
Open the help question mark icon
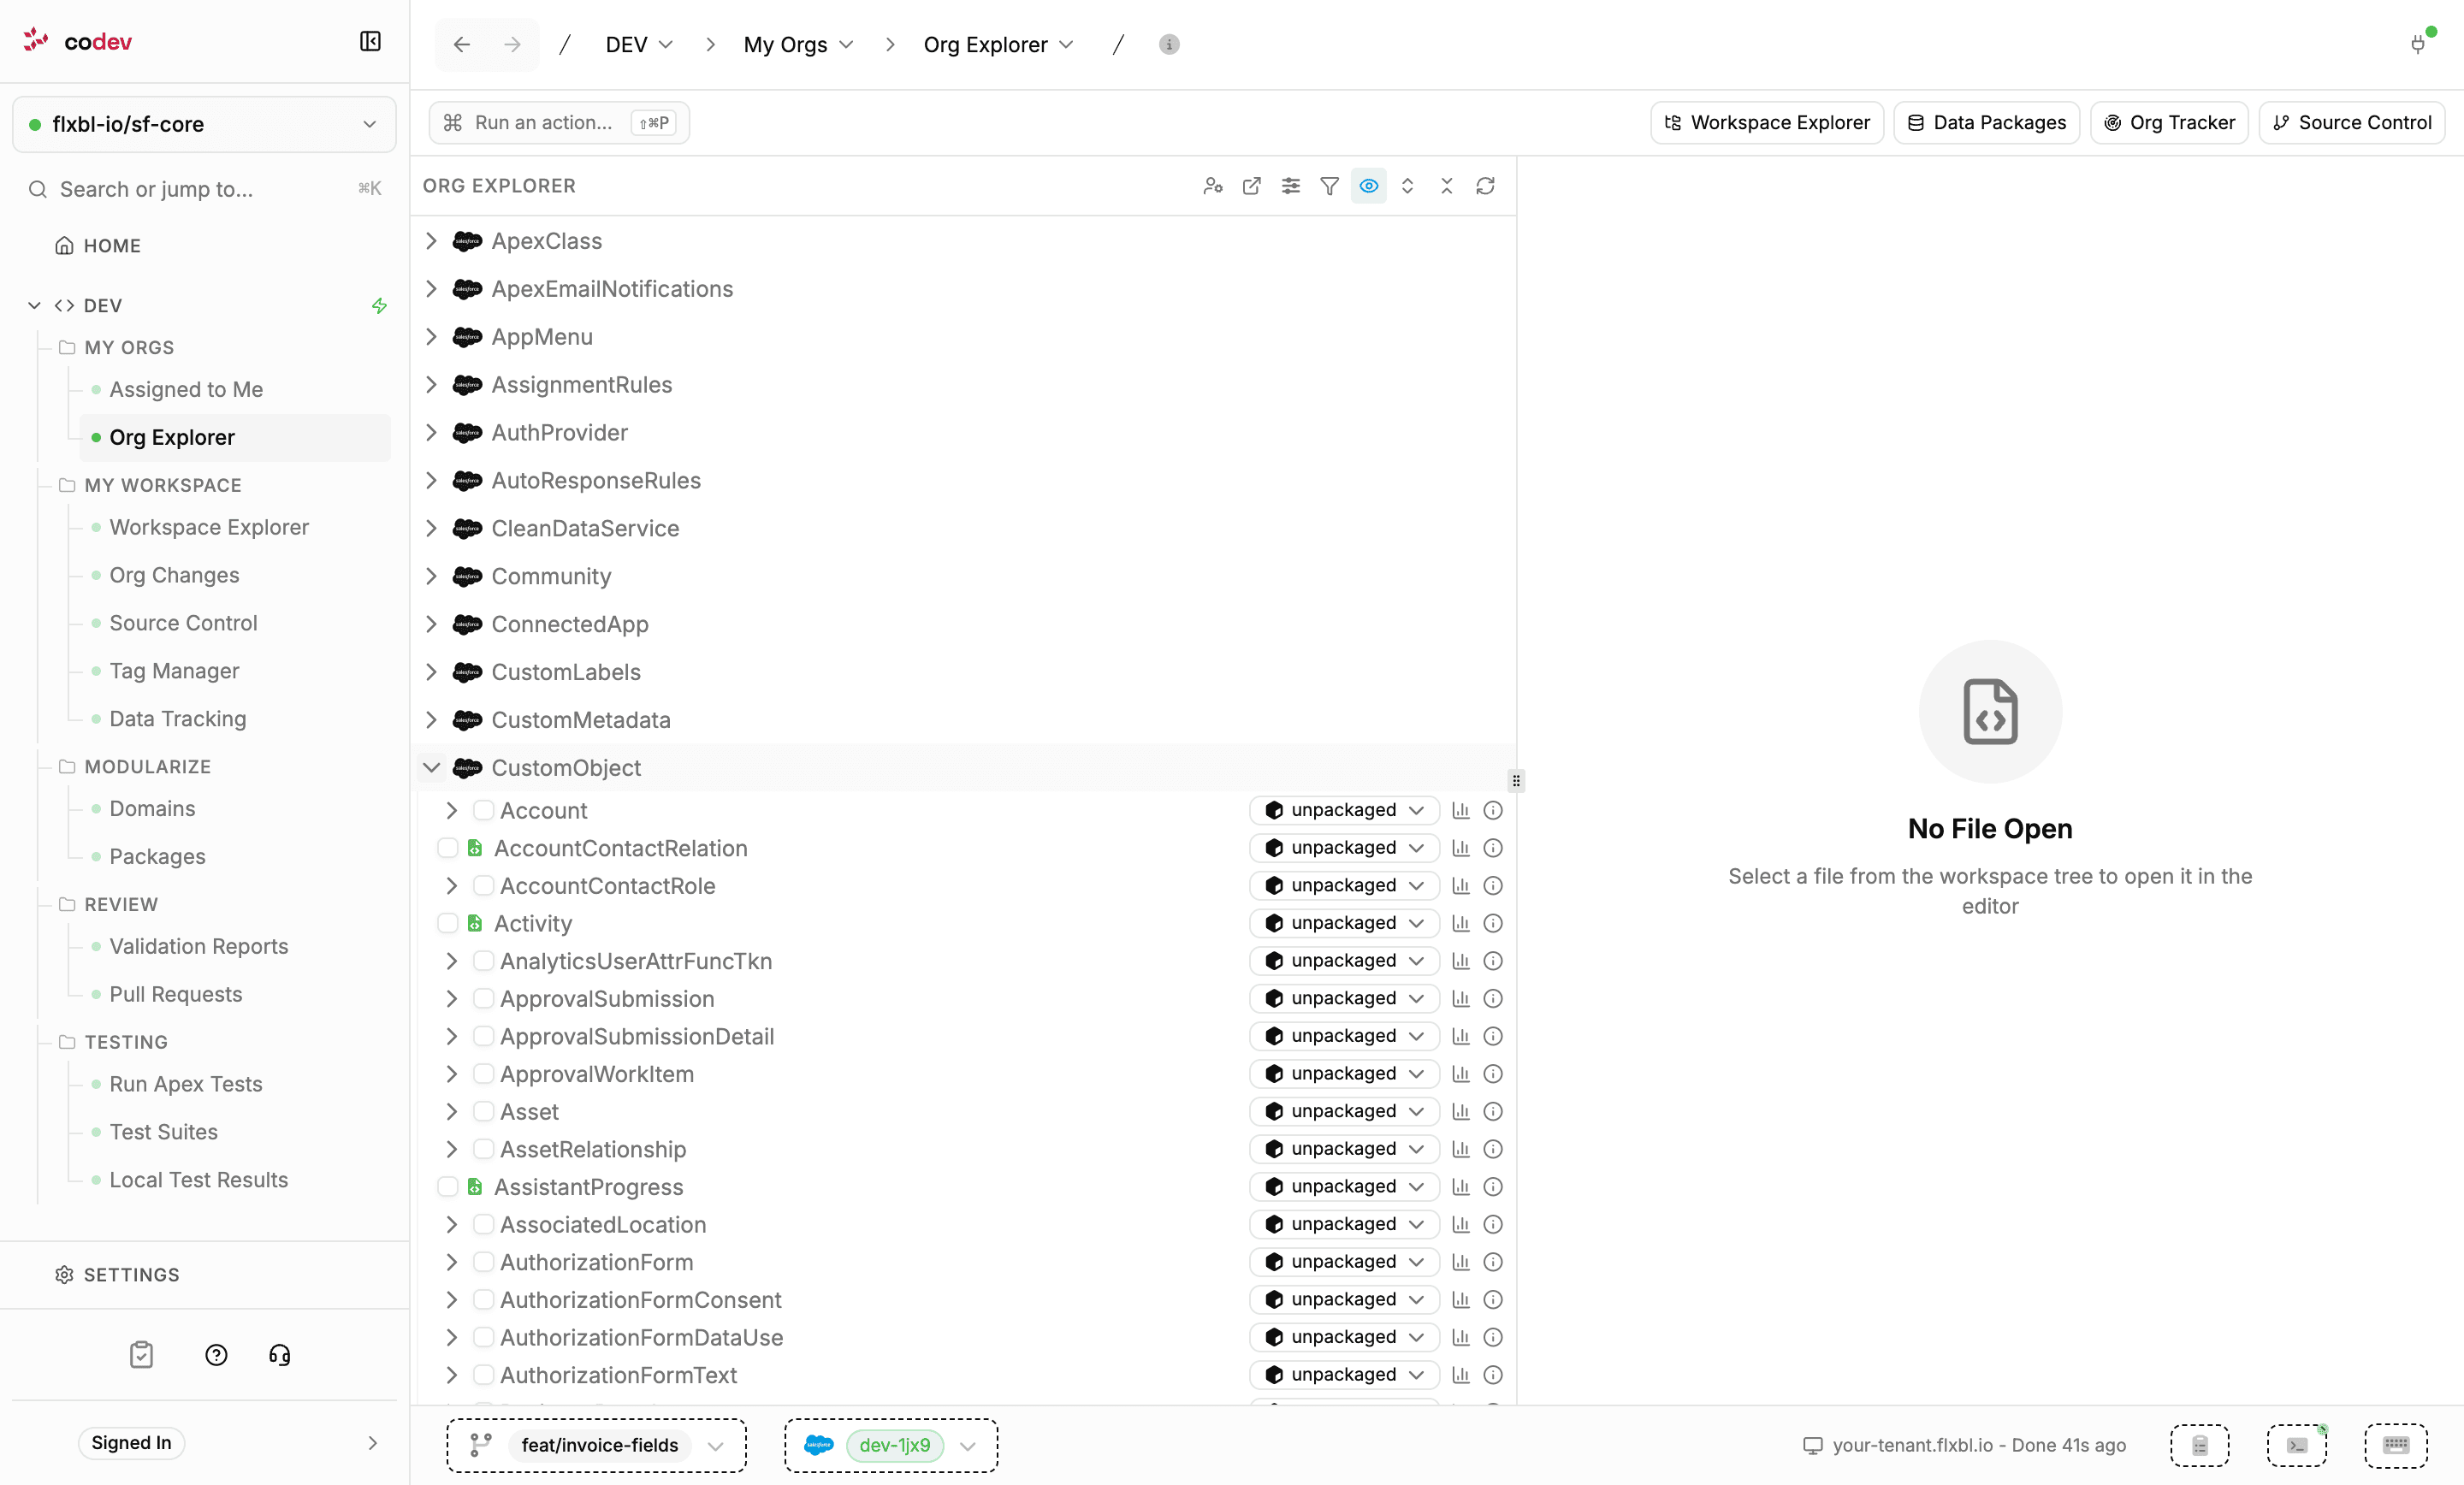click(216, 1355)
